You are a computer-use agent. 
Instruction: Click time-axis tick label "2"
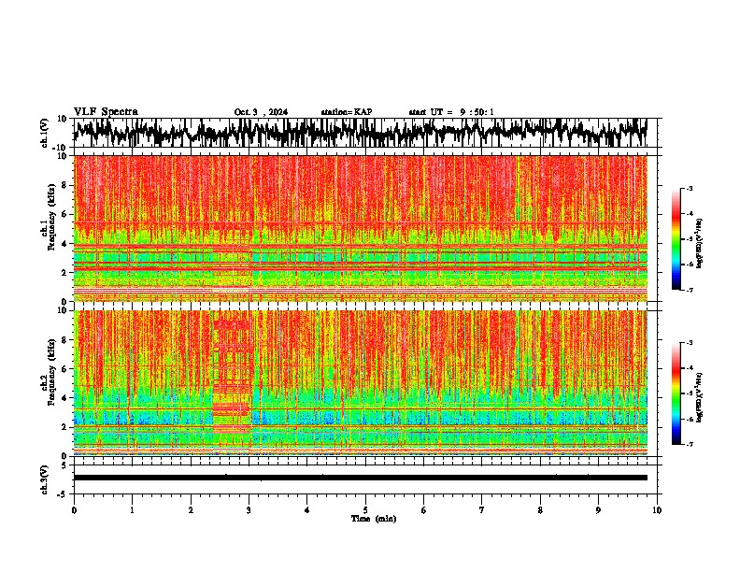pos(191,510)
